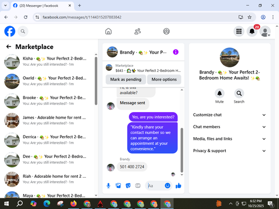Open notifications bell with 20 badge

252,31
